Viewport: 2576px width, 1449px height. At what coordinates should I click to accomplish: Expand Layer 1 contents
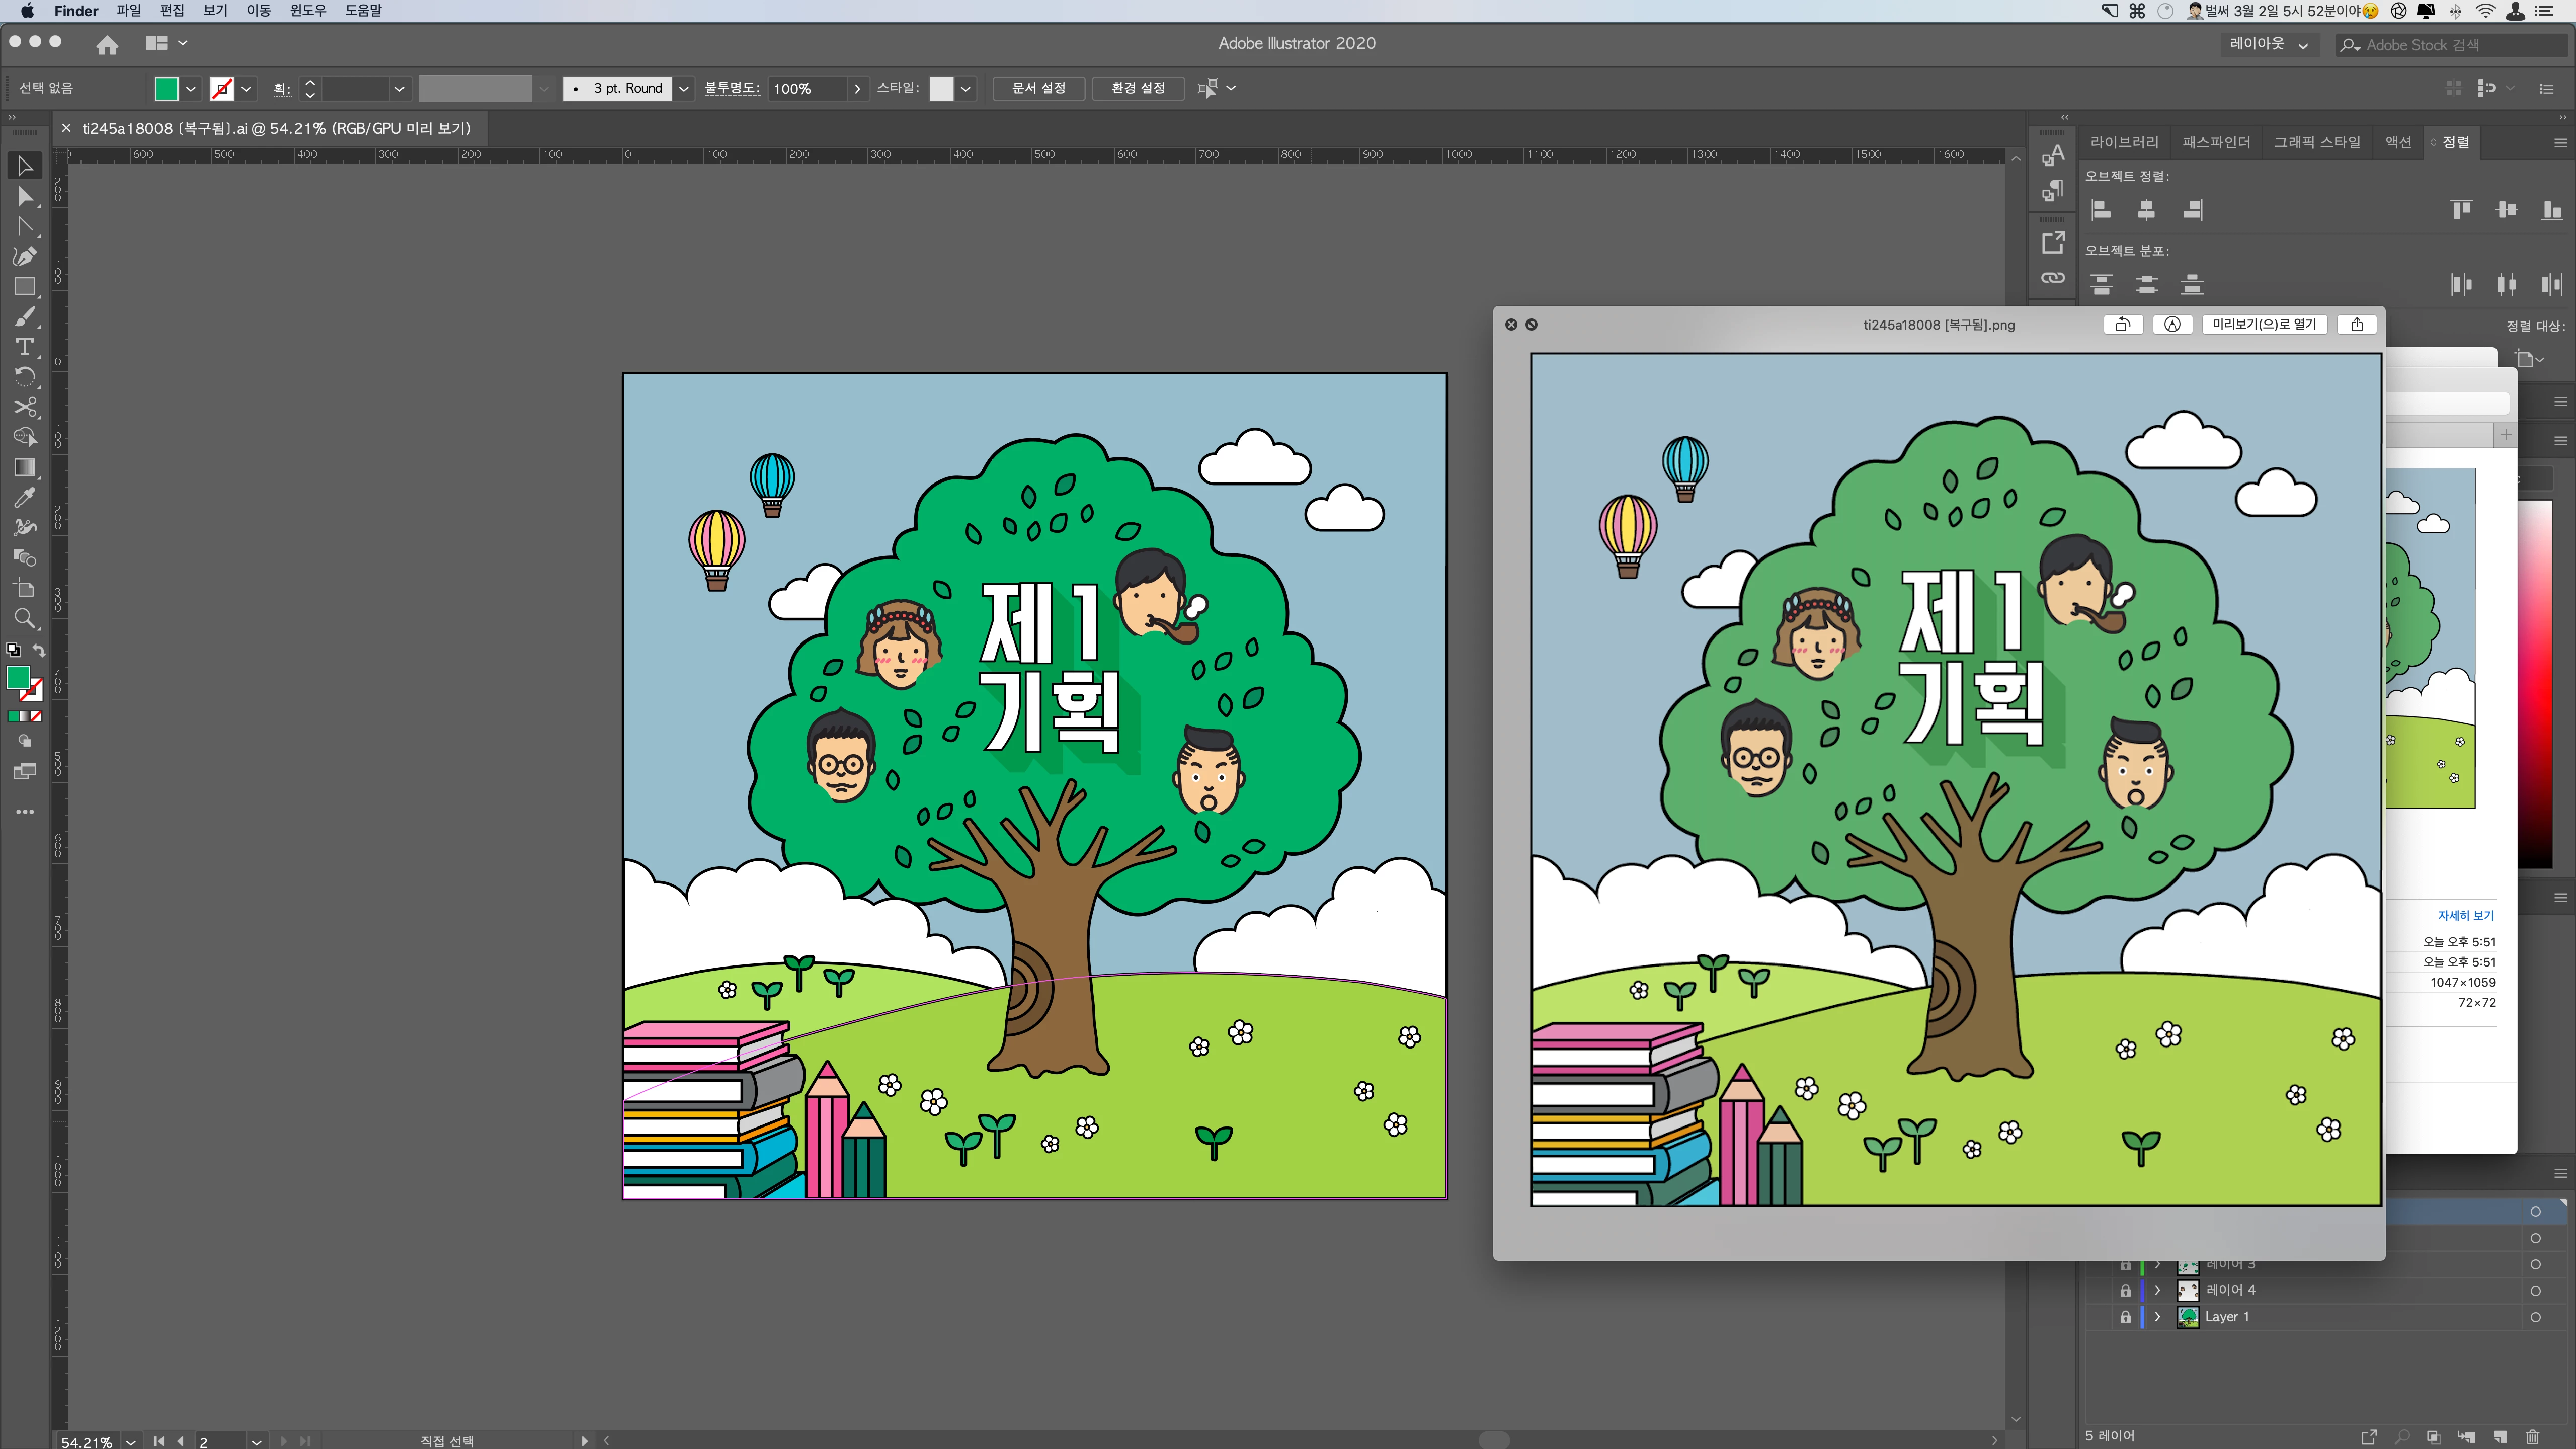[2157, 1317]
